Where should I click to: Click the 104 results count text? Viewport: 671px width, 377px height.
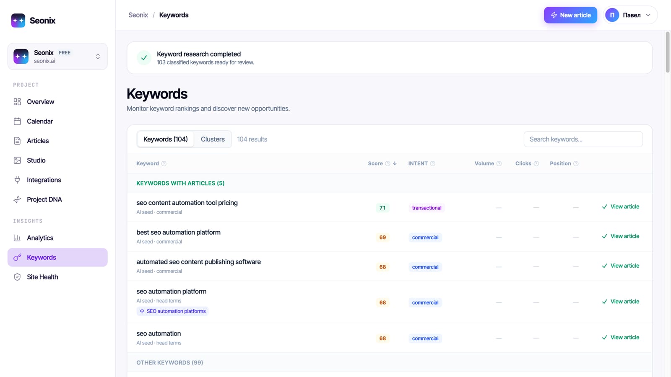252,139
